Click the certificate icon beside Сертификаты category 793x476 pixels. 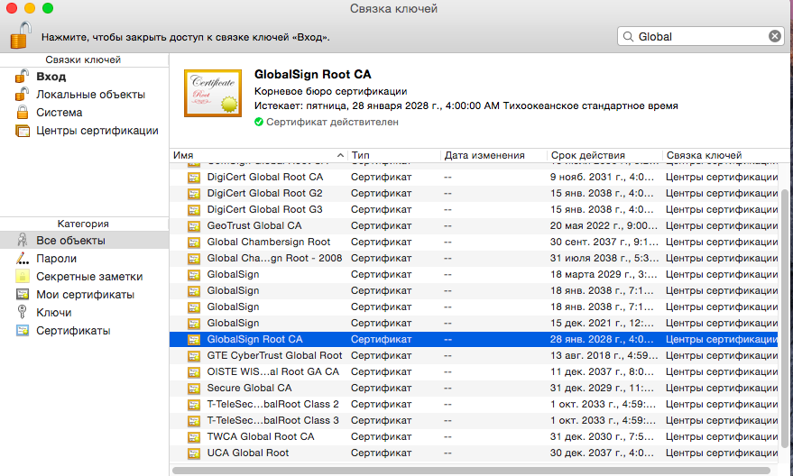point(23,331)
